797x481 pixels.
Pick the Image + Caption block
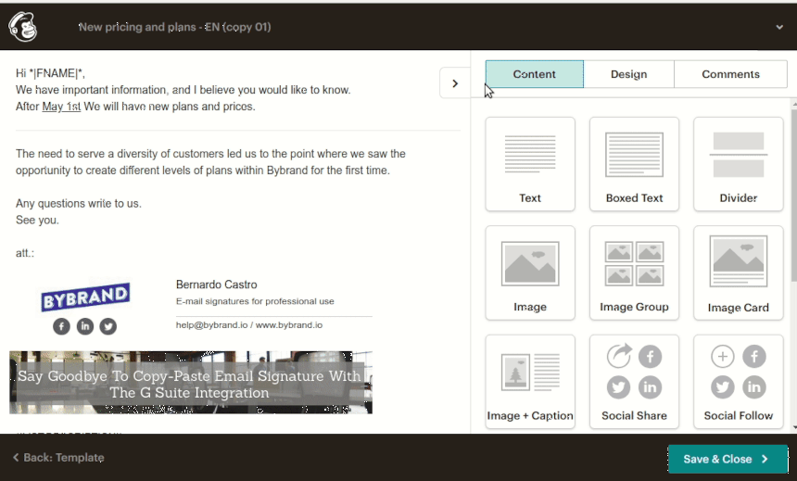[530, 381]
